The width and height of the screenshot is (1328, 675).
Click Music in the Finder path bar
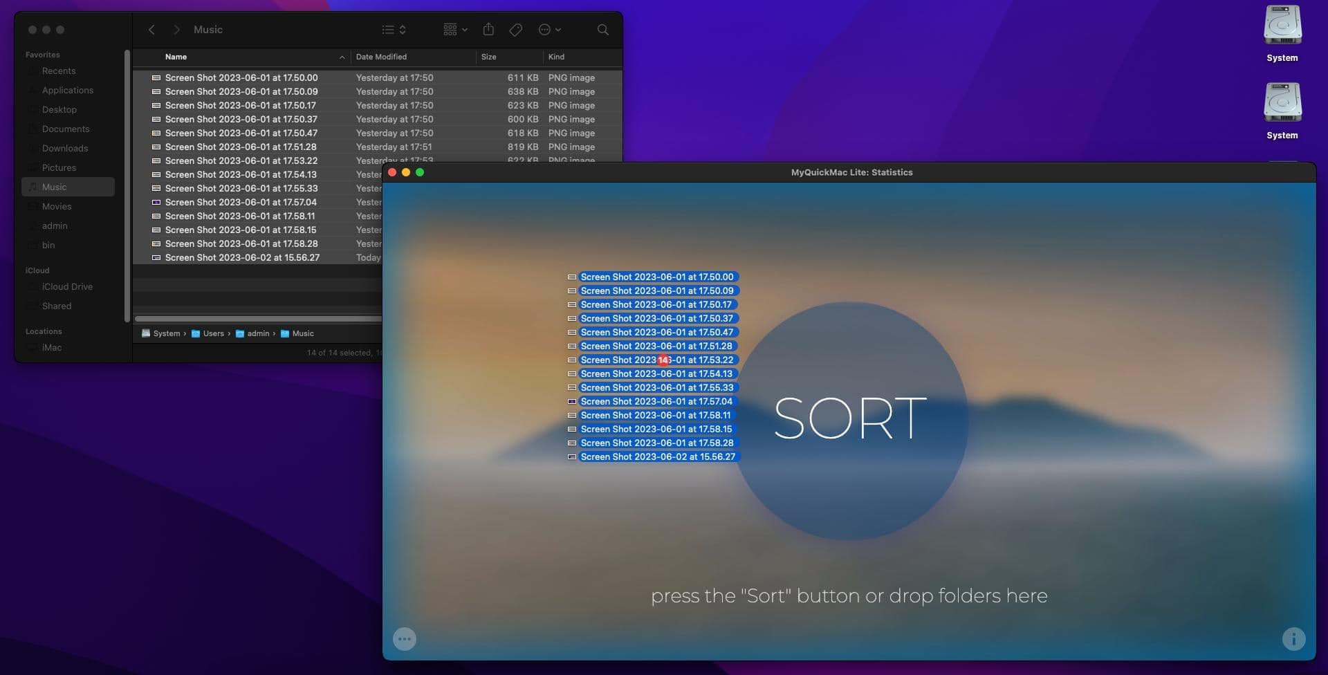(x=297, y=333)
